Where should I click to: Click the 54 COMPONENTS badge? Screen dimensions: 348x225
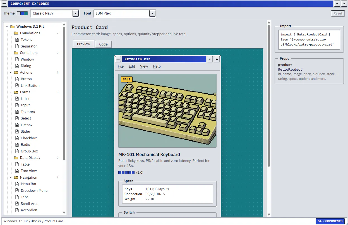330,221
